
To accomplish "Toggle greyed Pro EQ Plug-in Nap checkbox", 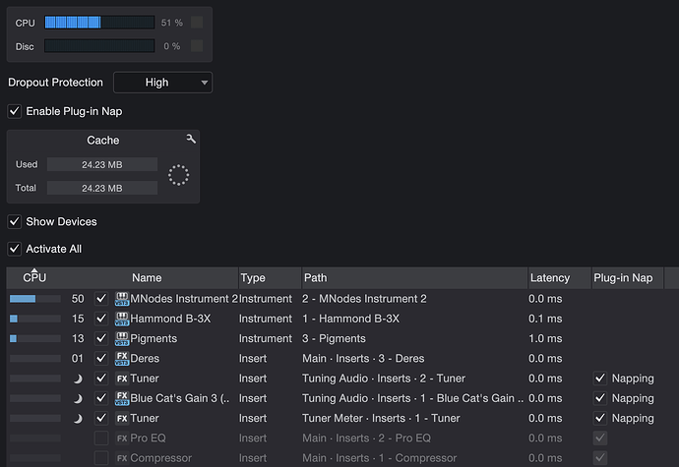I will pos(600,438).
